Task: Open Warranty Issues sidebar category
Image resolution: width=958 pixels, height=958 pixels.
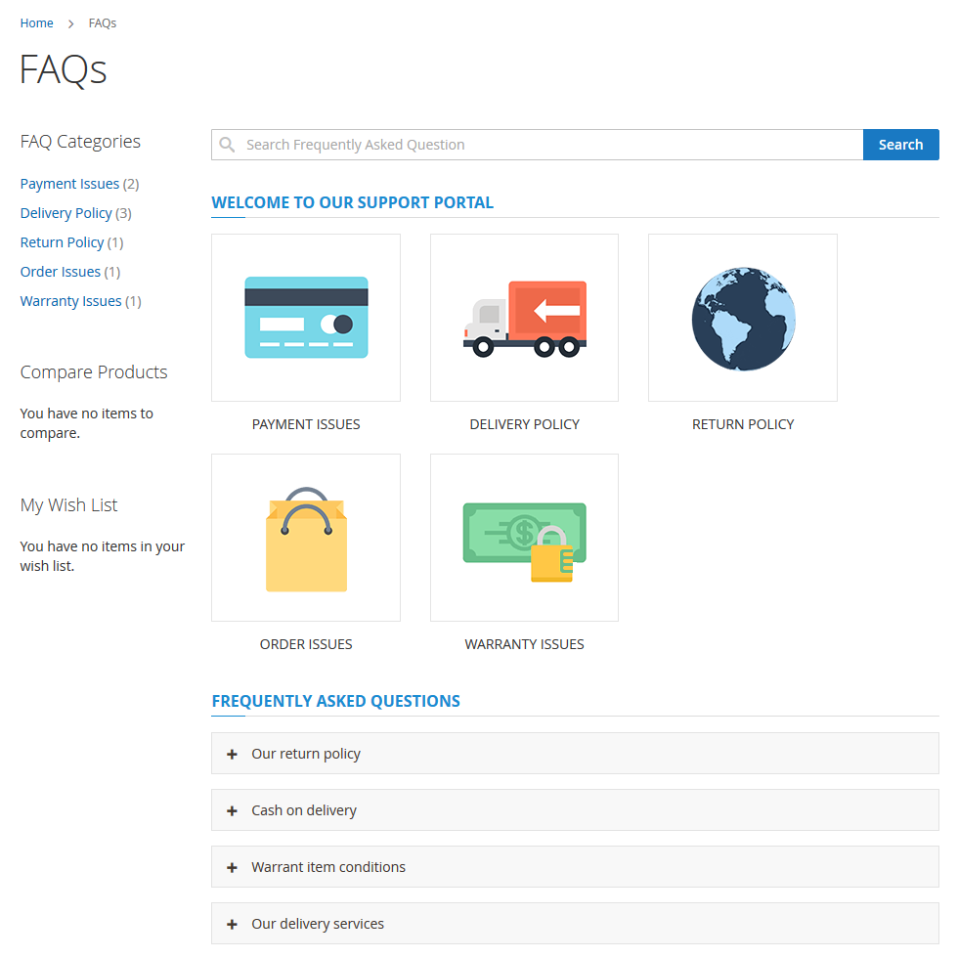Action: [70, 301]
